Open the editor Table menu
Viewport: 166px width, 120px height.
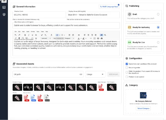42,32
